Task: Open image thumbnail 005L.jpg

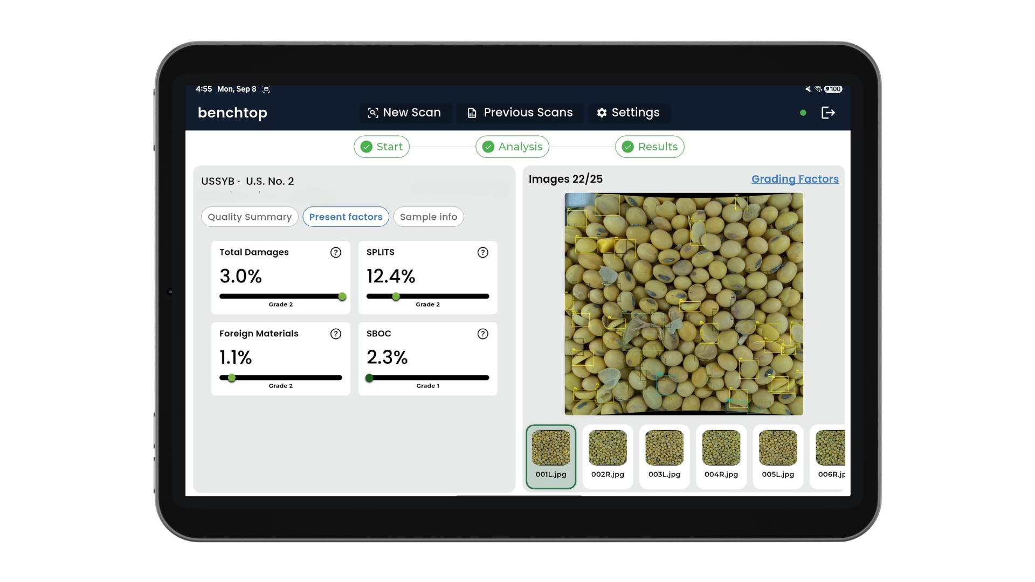Action: [x=777, y=455]
